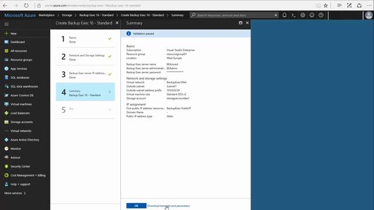Viewport: 374px width, 210px height.
Task: Maximize the Summary blade
Action: 240,23
